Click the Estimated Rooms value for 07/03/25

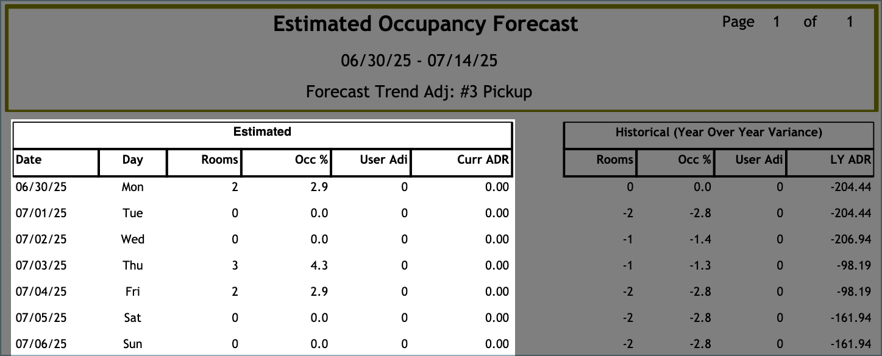point(235,265)
